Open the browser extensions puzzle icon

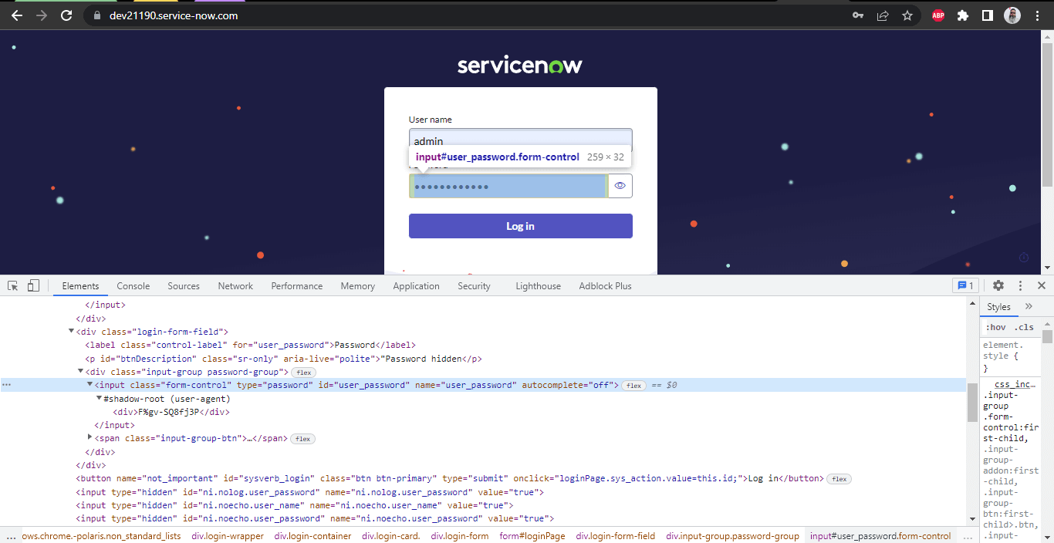pos(962,15)
